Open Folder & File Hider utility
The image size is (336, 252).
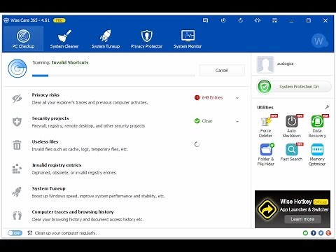pyautogui.click(x=266, y=155)
